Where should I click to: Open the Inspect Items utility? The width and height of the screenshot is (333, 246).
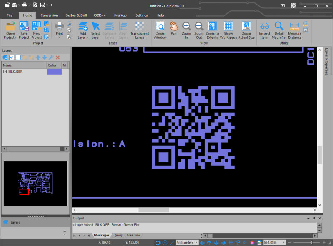[x=265, y=30]
